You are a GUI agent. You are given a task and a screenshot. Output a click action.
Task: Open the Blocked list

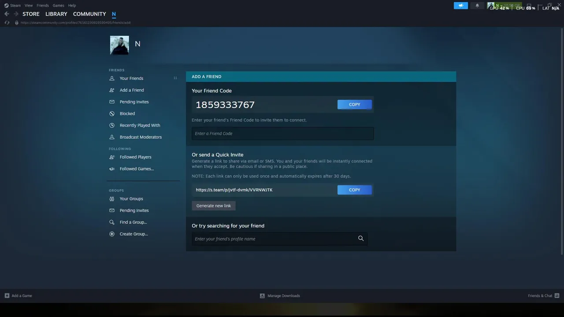[x=127, y=114]
